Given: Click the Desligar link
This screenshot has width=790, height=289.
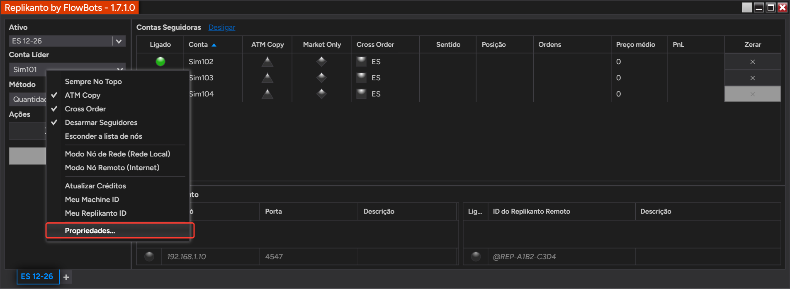Looking at the screenshot, I should [222, 27].
